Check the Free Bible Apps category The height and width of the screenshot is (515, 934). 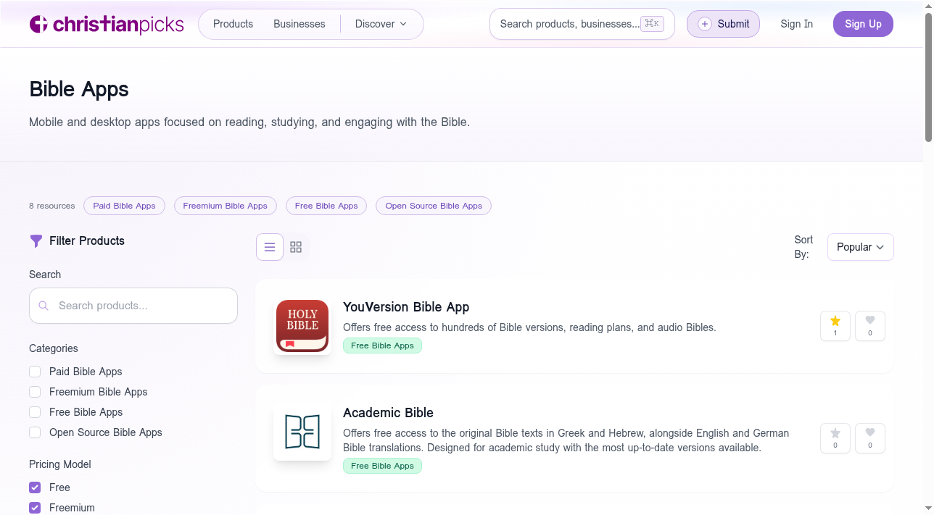coord(35,412)
